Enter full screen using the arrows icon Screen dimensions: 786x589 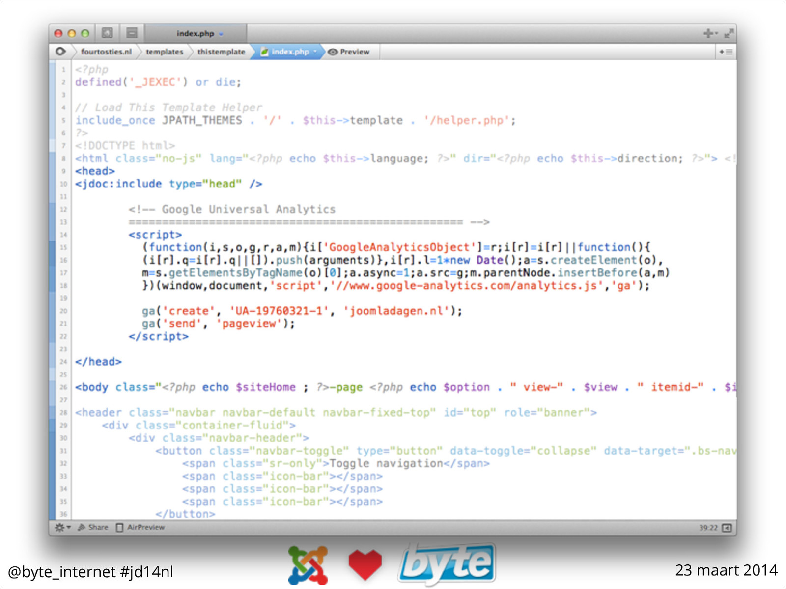tap(729, 33)
